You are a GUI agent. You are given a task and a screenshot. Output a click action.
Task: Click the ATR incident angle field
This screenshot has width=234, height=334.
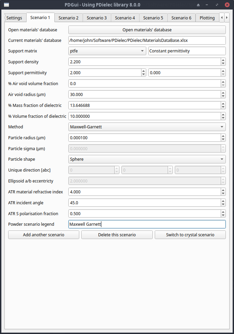click(x=145, y=203)
